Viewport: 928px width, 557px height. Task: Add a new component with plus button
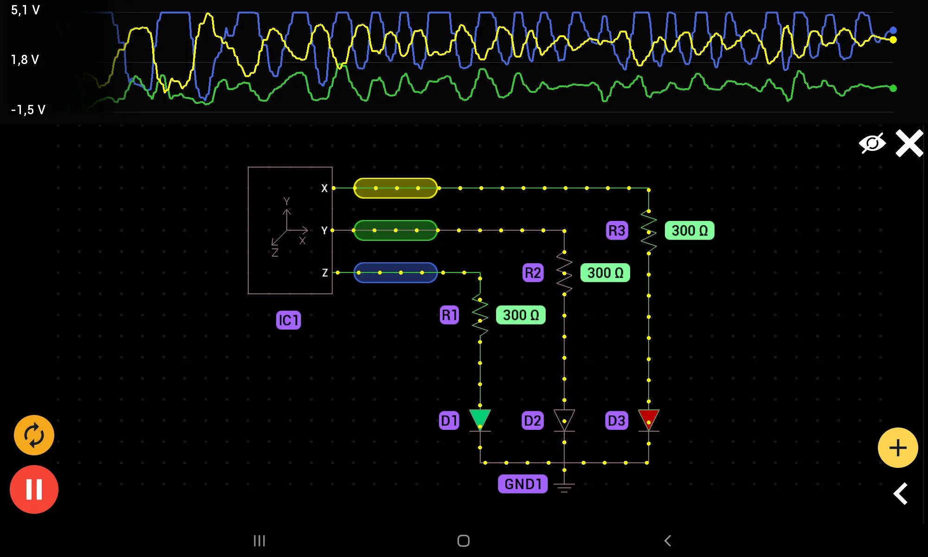(x=898, y=447)
